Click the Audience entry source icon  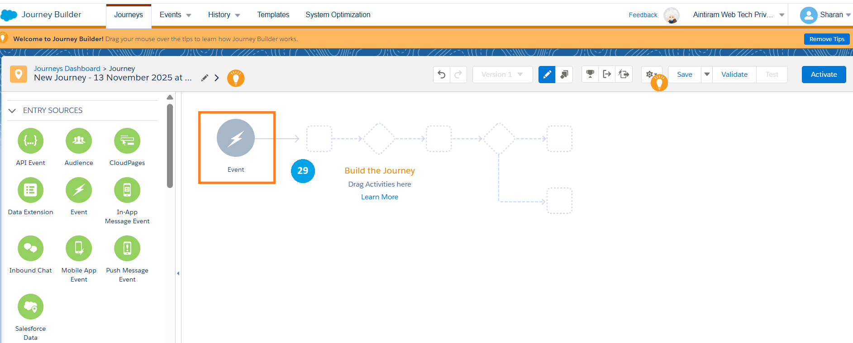pos(79,141)
